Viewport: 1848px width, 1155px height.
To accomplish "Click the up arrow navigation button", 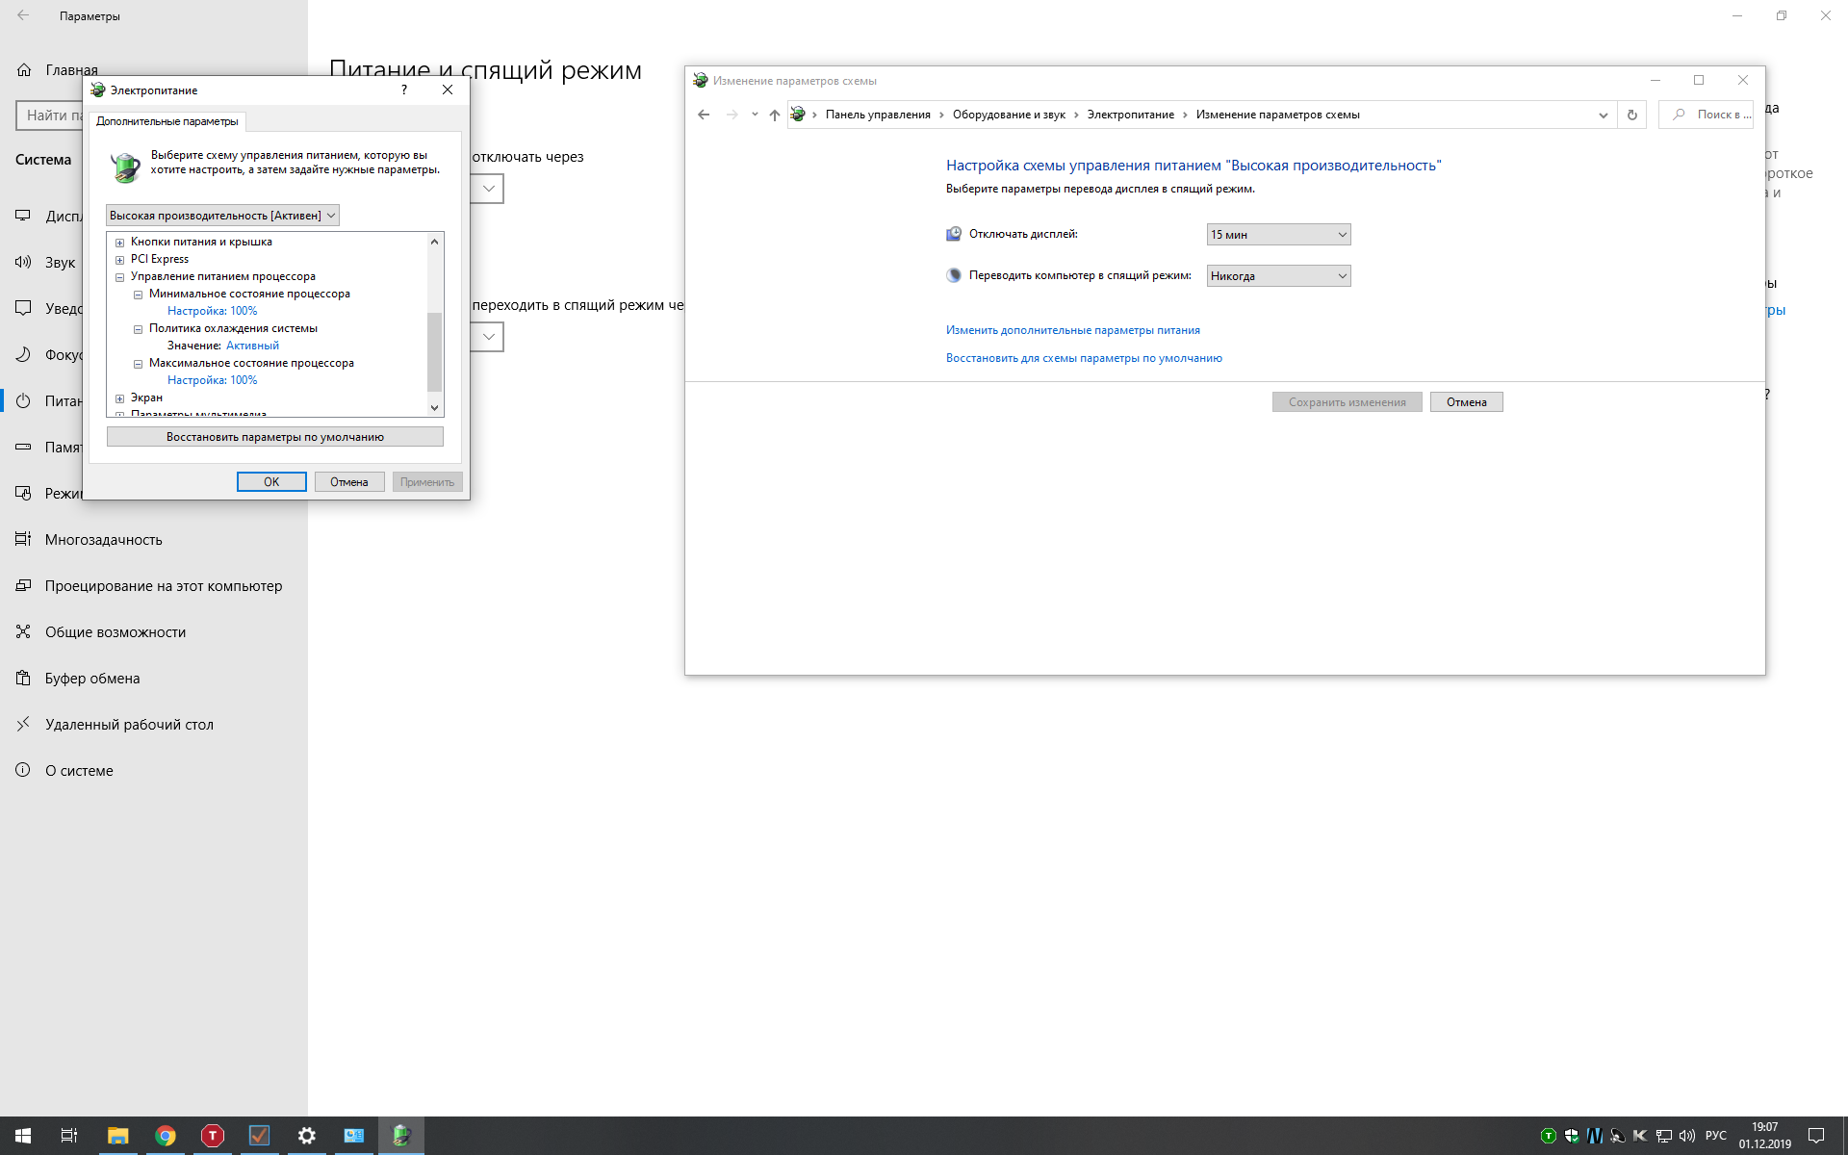I will coord(774,115).
